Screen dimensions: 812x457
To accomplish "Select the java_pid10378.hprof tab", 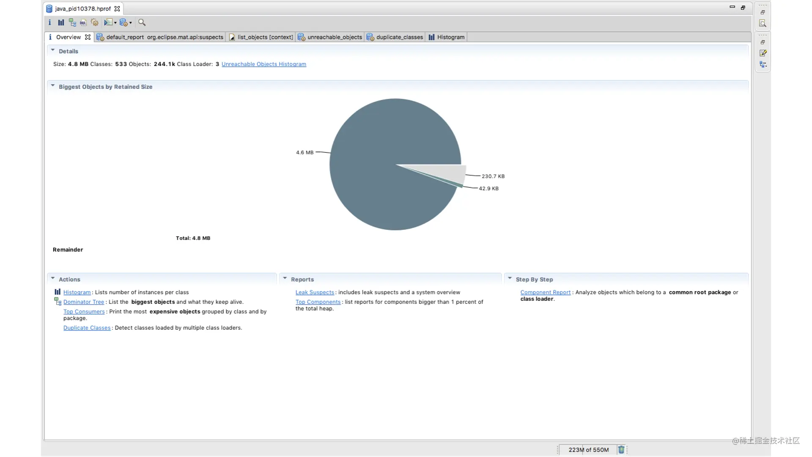I will pyautogui.click(x=83, y=8).
